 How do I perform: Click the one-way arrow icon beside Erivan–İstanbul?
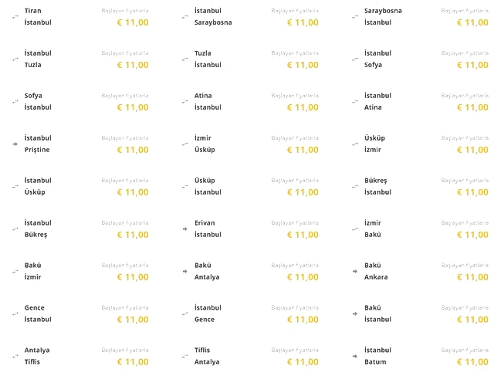[185, 229]
